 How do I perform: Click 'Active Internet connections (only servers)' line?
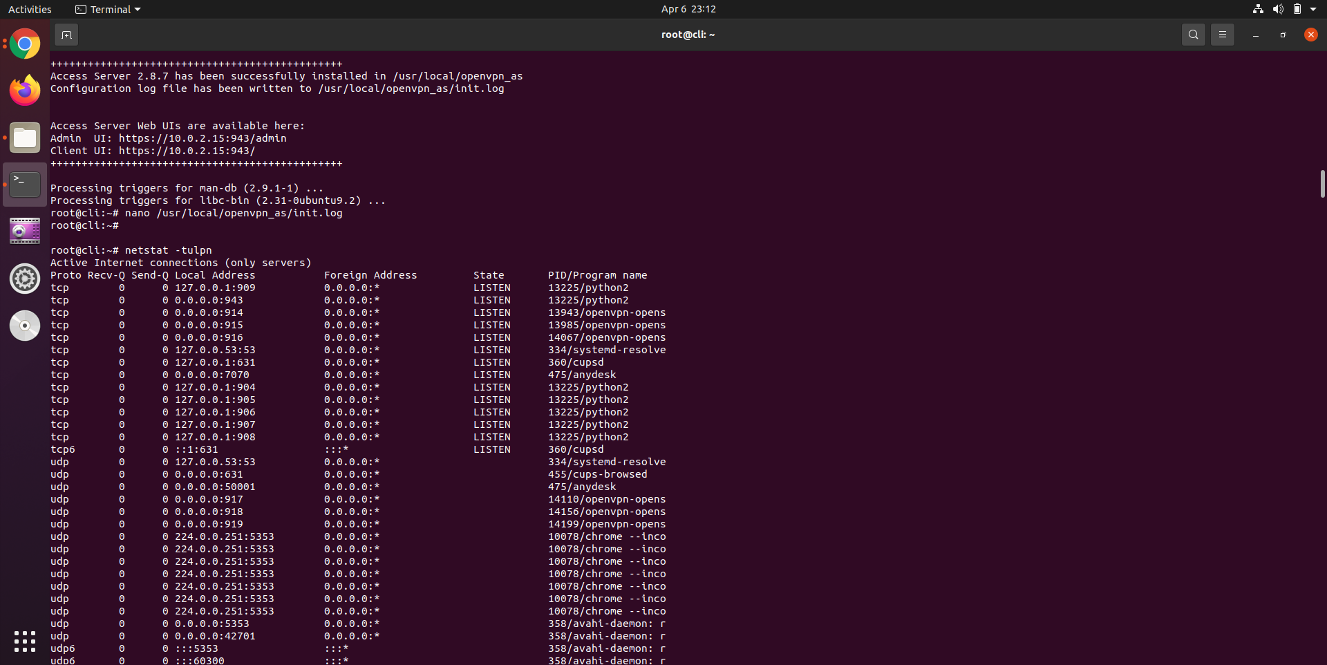pyautogui.click(x=181, y=263)
